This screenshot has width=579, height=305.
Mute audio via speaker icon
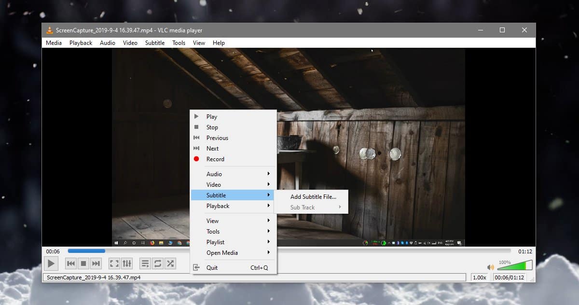tap(491, 267)
